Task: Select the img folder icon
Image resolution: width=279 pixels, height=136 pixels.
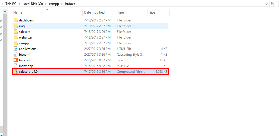Action: 16,26
